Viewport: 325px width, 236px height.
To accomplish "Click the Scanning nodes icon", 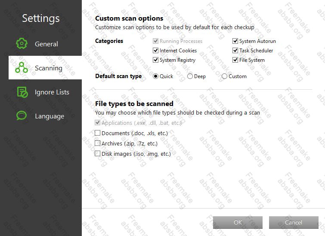I will (x=22, y=67).
